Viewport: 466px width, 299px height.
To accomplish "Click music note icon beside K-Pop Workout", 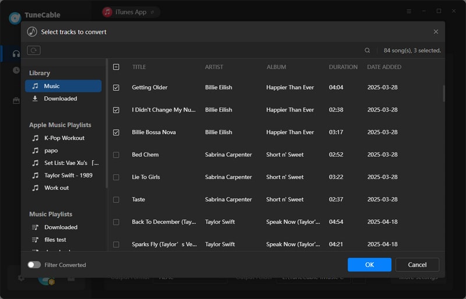I will tap(36, 138).
